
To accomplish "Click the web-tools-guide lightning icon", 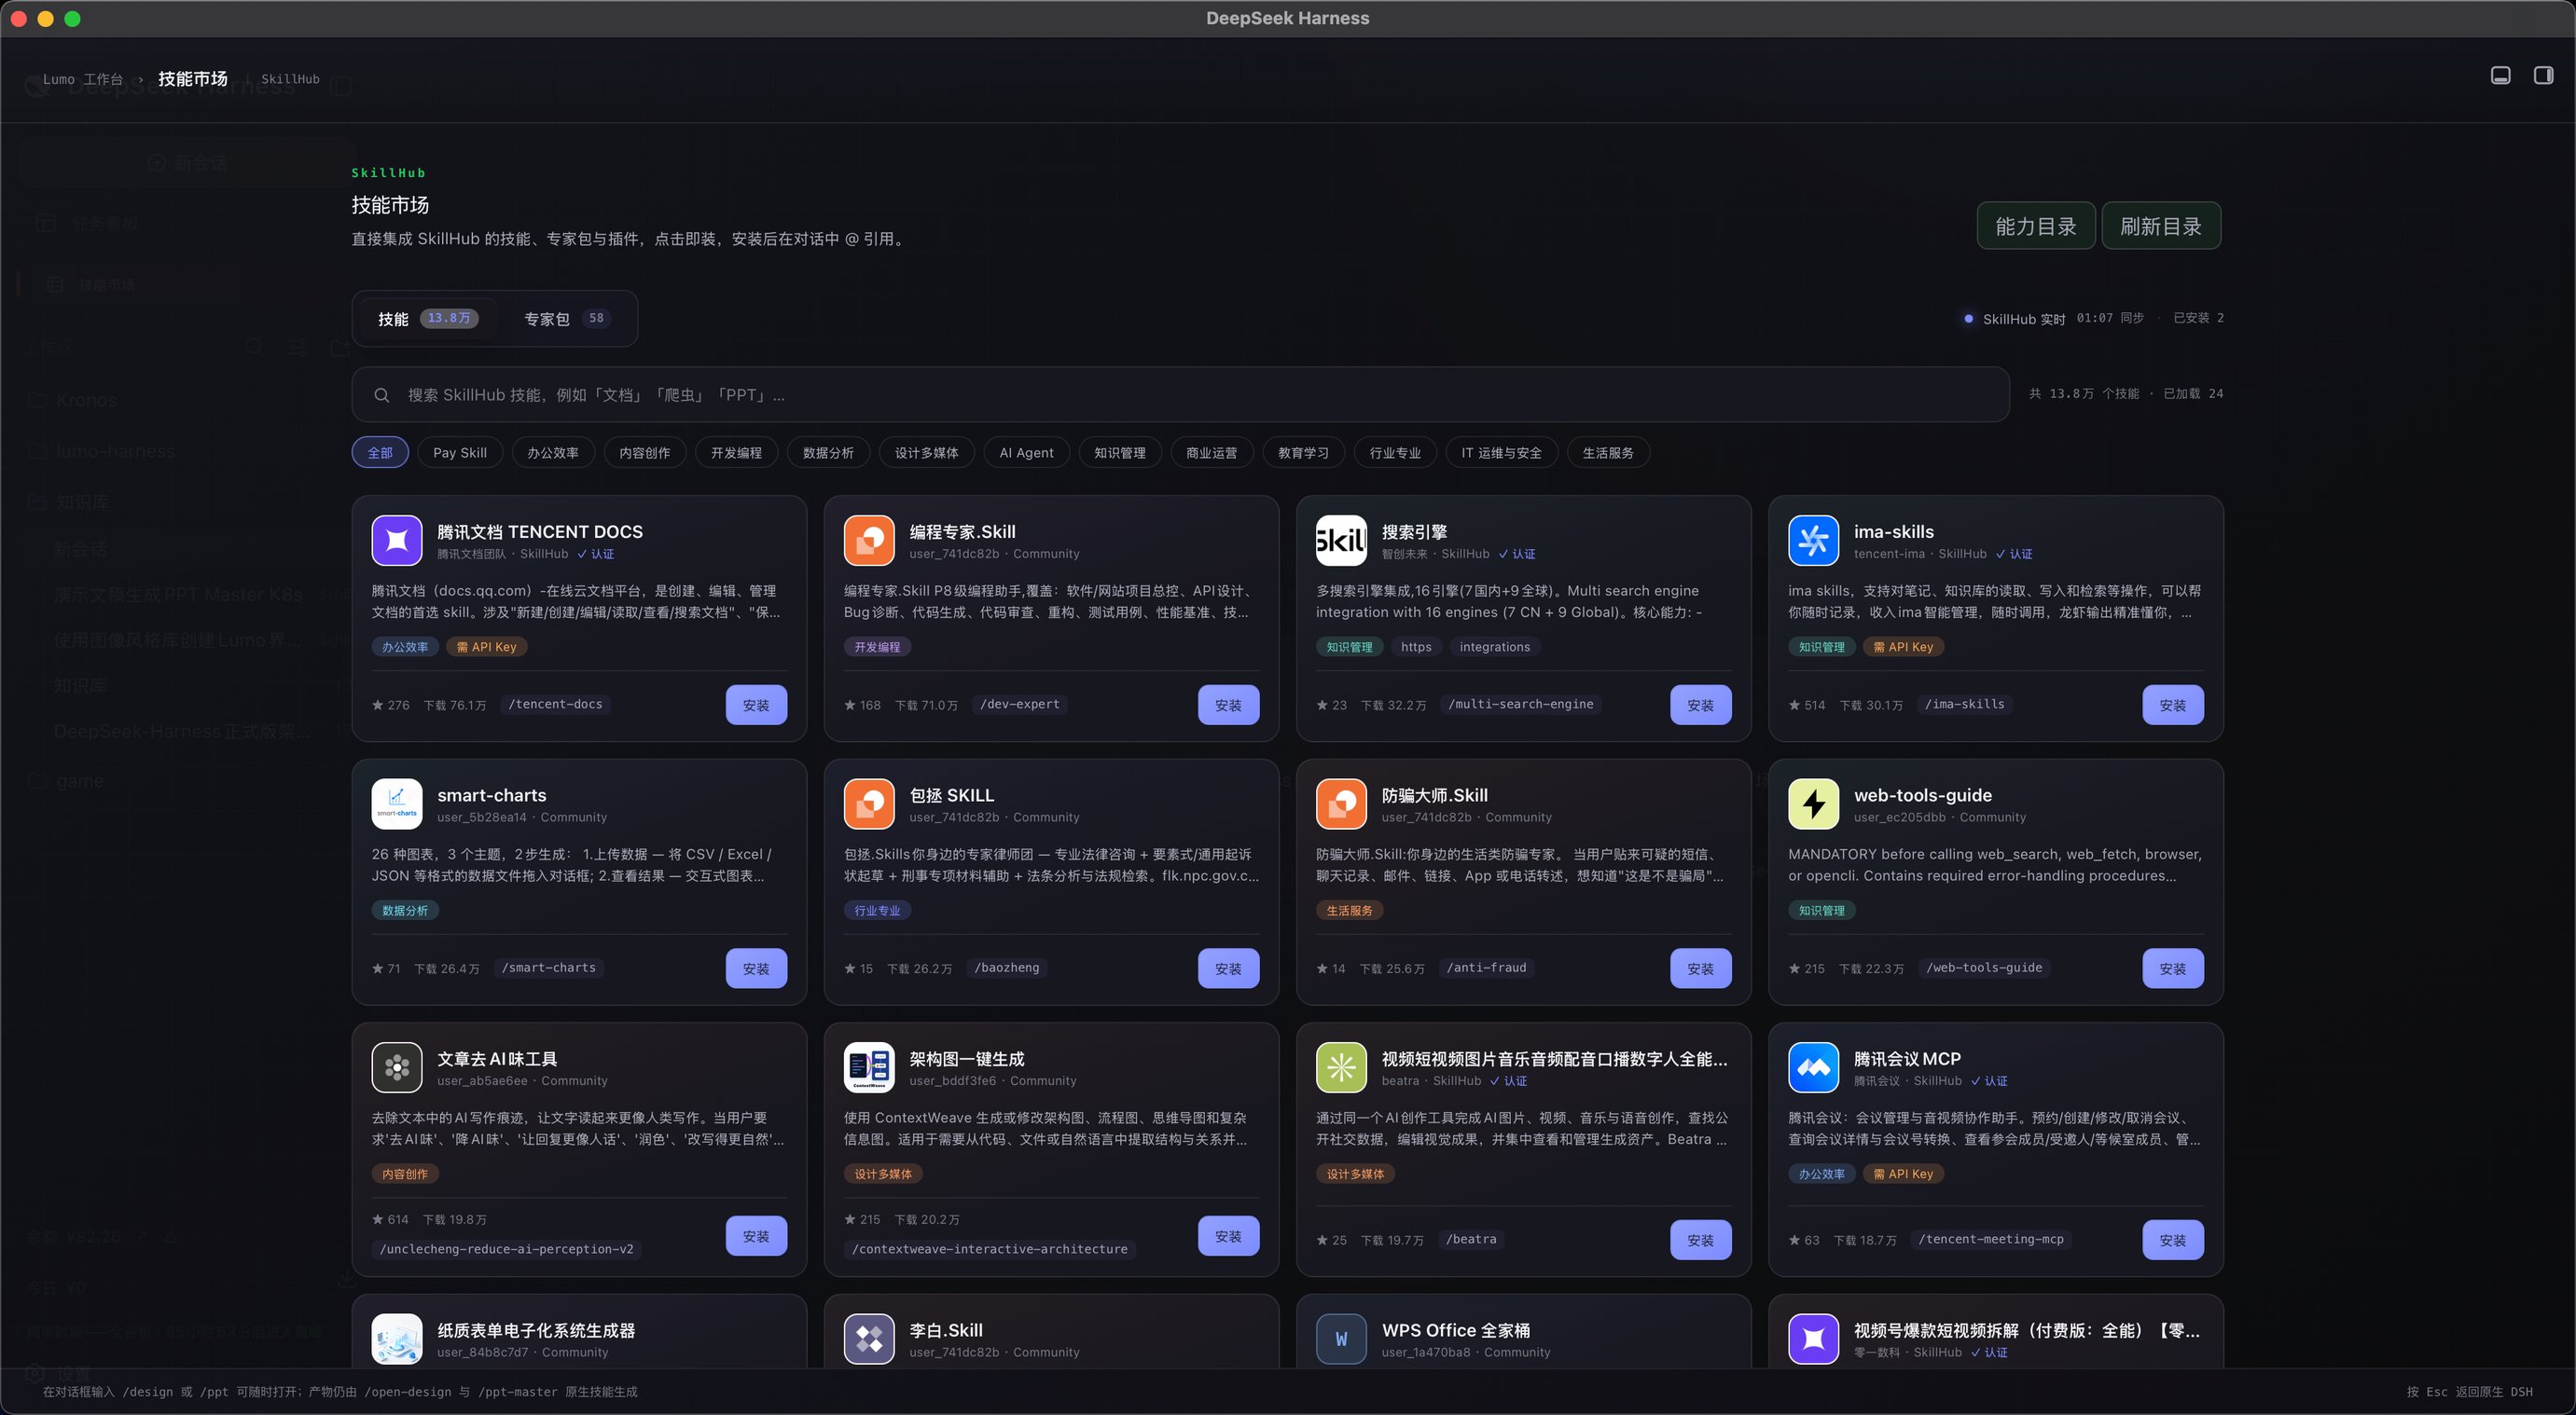I will [1813, 804].
